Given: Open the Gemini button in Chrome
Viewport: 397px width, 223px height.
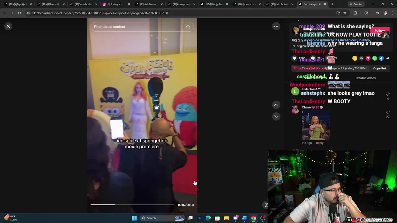Looking at the screenshot, I should click(x=356, y=4).
